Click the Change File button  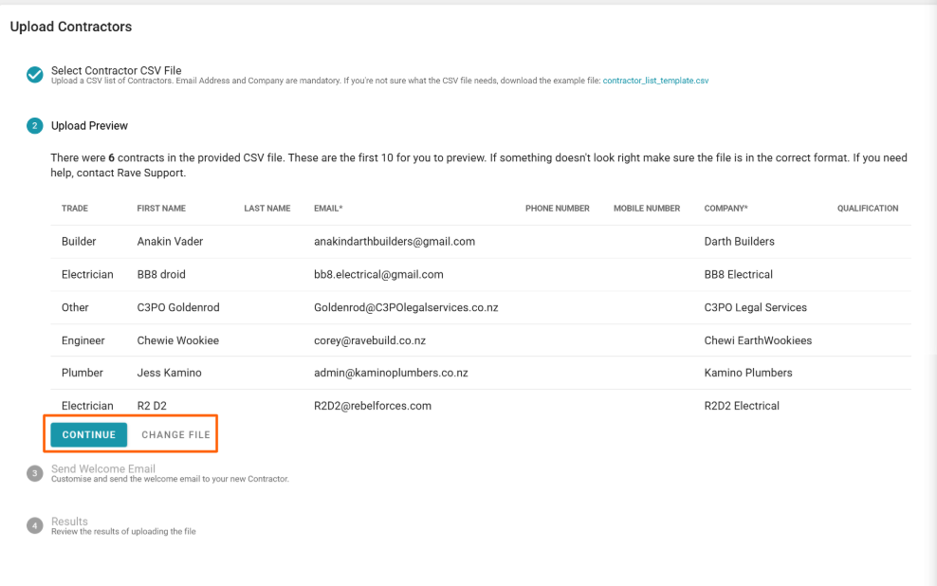175,435
